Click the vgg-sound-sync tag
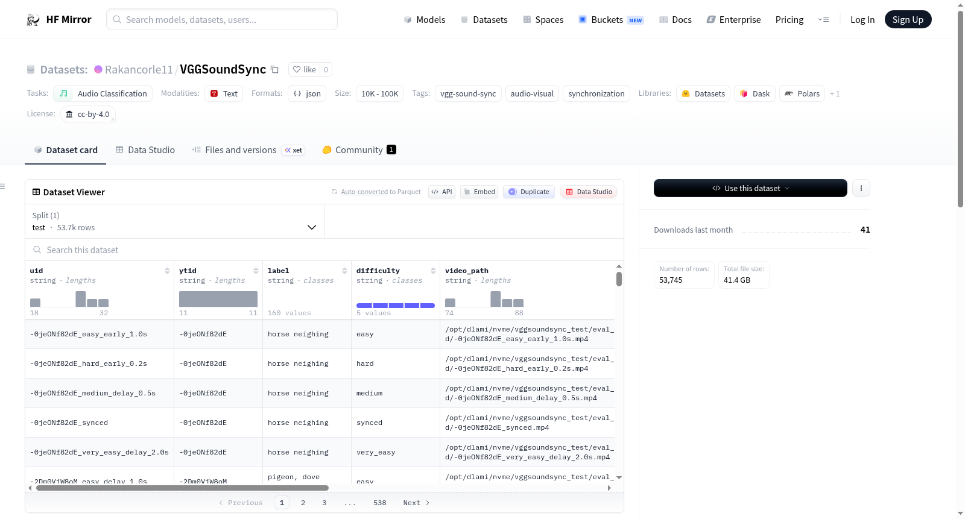 click(x=468, y=93)
